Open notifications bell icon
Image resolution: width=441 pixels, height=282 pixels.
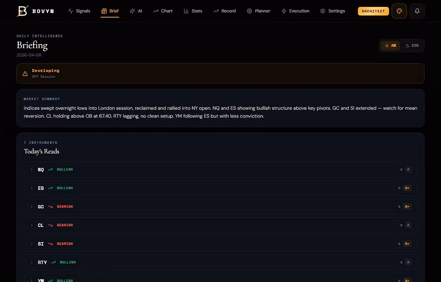[x=417, y=11]
